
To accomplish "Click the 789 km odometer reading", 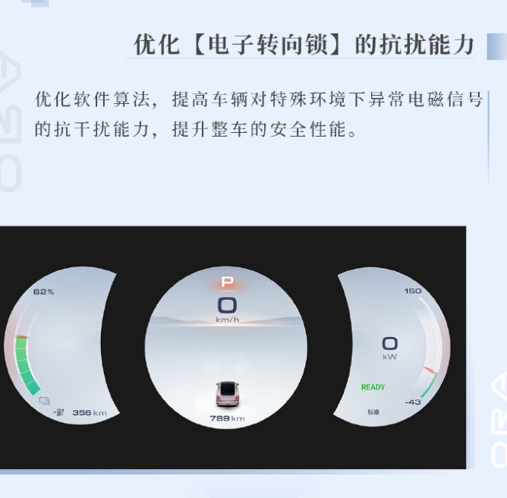I will (227, 418).
